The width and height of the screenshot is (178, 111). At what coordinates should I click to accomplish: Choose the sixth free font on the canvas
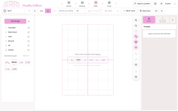pyautogui.click(x=103, y=60)
